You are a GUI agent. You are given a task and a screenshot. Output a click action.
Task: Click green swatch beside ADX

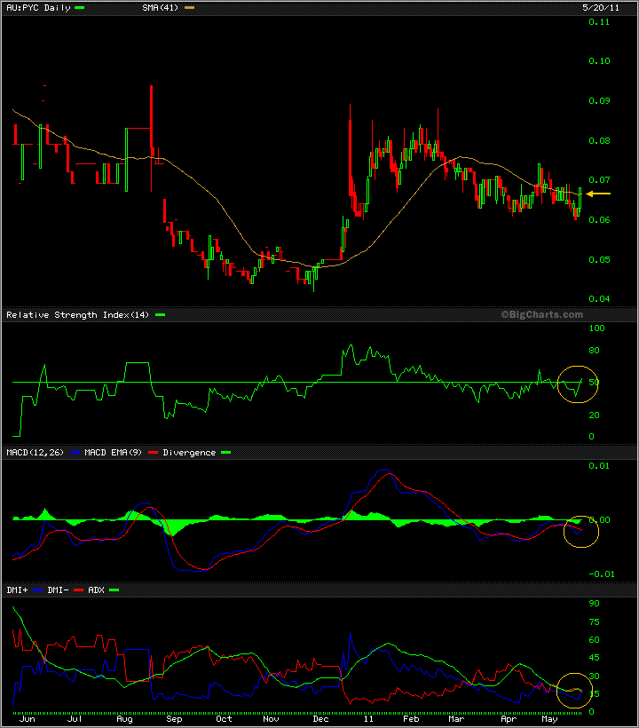tap(114, 590)
